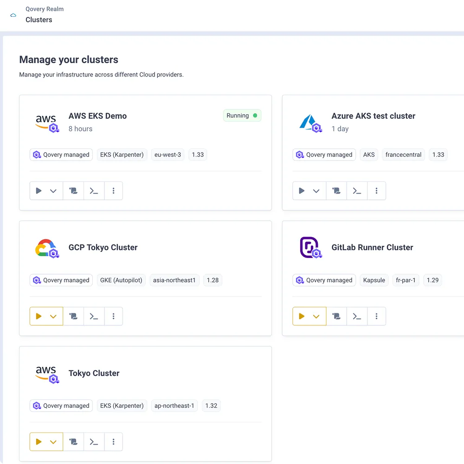Expand deploy options for Azure AKS test cluster
The height and width of the screenshot is (464, 464).
click(x=316, y=191)
